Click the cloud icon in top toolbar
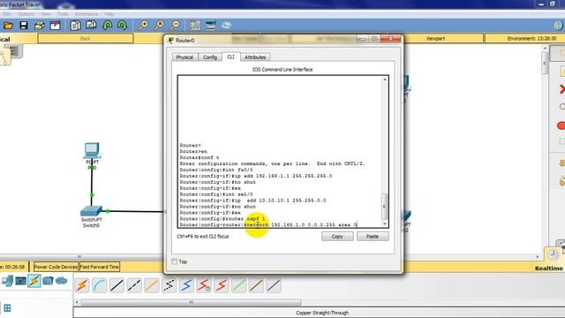The image size is (565, 318). 226,26
